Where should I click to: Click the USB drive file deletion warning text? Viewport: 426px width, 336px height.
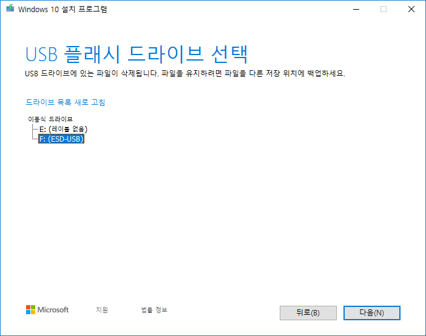click(185, 73)
